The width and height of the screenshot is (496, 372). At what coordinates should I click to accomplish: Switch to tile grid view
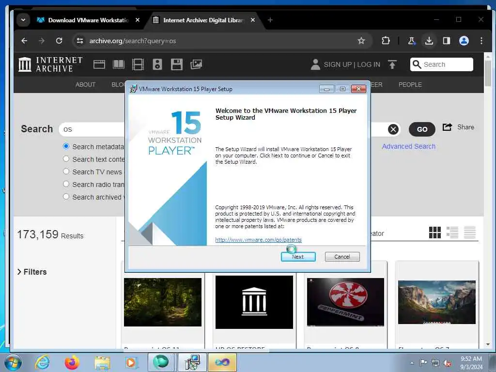tap(435, 232)
